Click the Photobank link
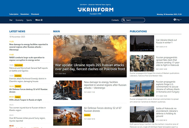The image size is (189, 128). tap(35, 14)
